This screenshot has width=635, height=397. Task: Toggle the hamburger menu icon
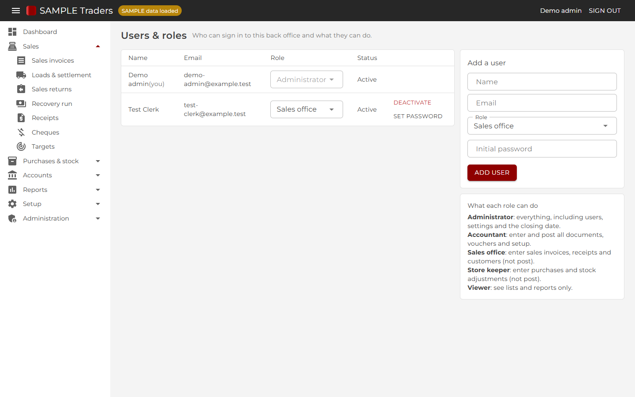point(16,11)
